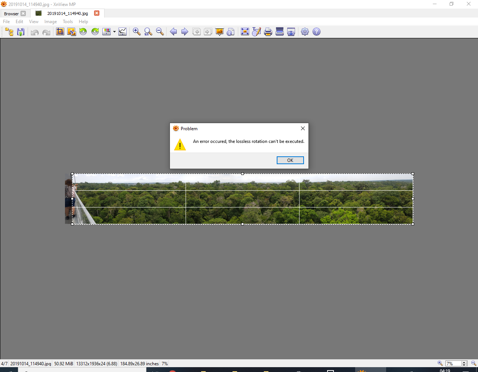The image size is (478, 372).
Task: Click the status bar zoom in icon
Action: pyautogui.click(x=440, y=363)
